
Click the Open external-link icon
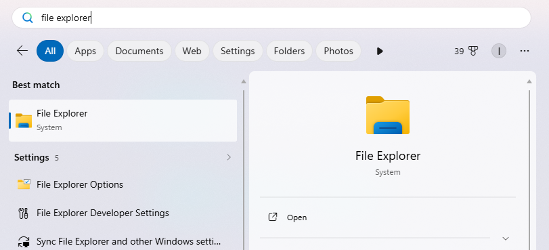pyautogui.click(x=273, y=217)
